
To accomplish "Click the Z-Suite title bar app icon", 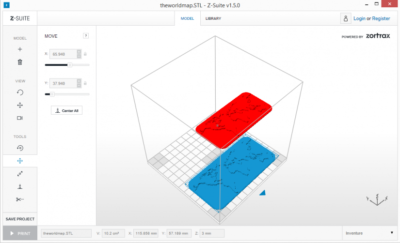I will click(x=7, y=5).
